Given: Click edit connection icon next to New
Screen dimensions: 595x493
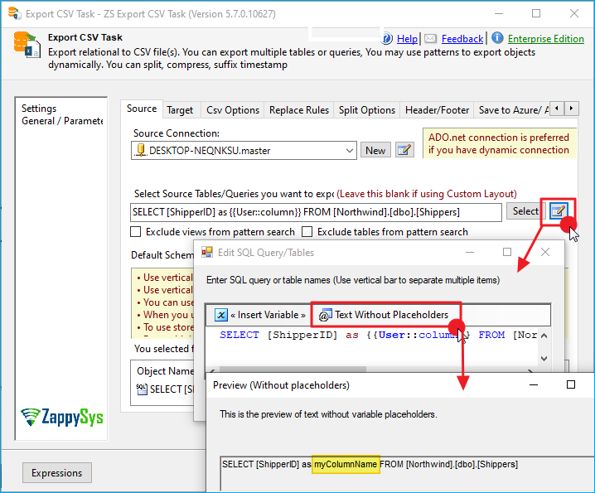Looking at the screenshot, I should [404, 150].
